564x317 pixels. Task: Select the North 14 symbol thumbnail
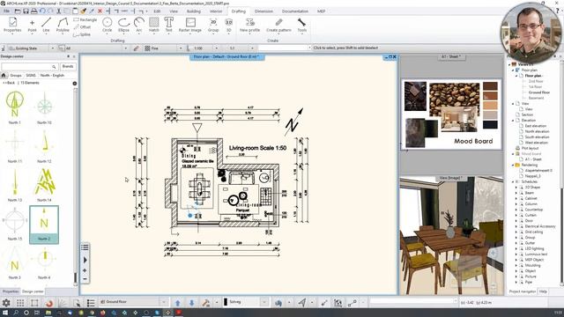[44, 185]
